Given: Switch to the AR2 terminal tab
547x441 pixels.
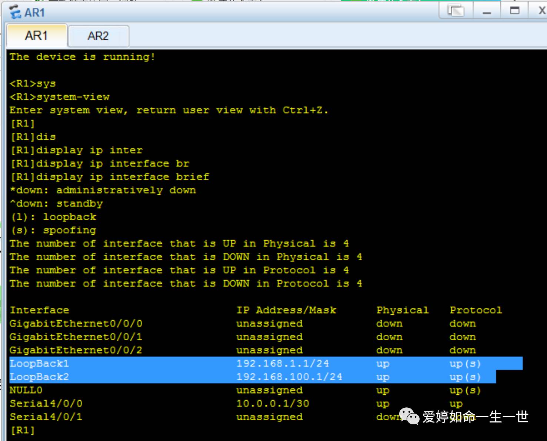Looking at the screenshot, I should point(98,36).
